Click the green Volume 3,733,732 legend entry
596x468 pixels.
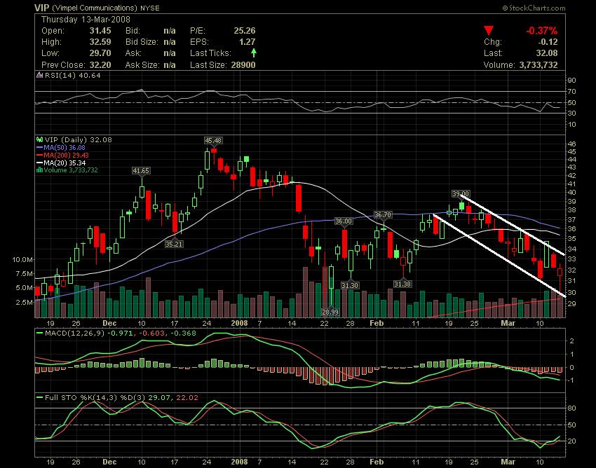[x=71, y=170]
